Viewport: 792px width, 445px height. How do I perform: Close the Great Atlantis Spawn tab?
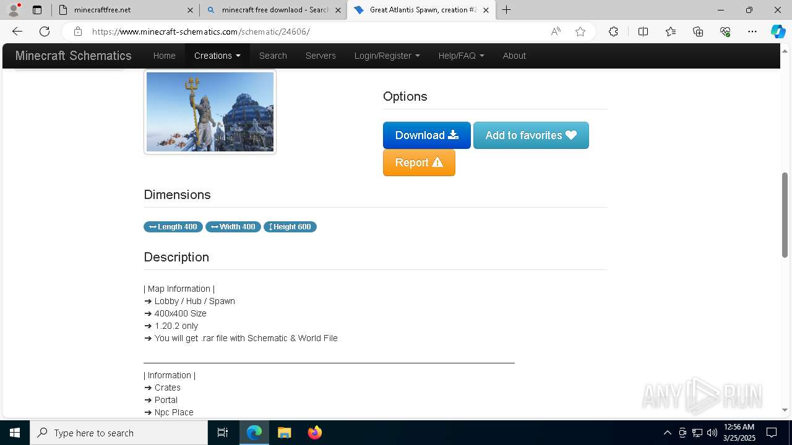tap(486, 10)
